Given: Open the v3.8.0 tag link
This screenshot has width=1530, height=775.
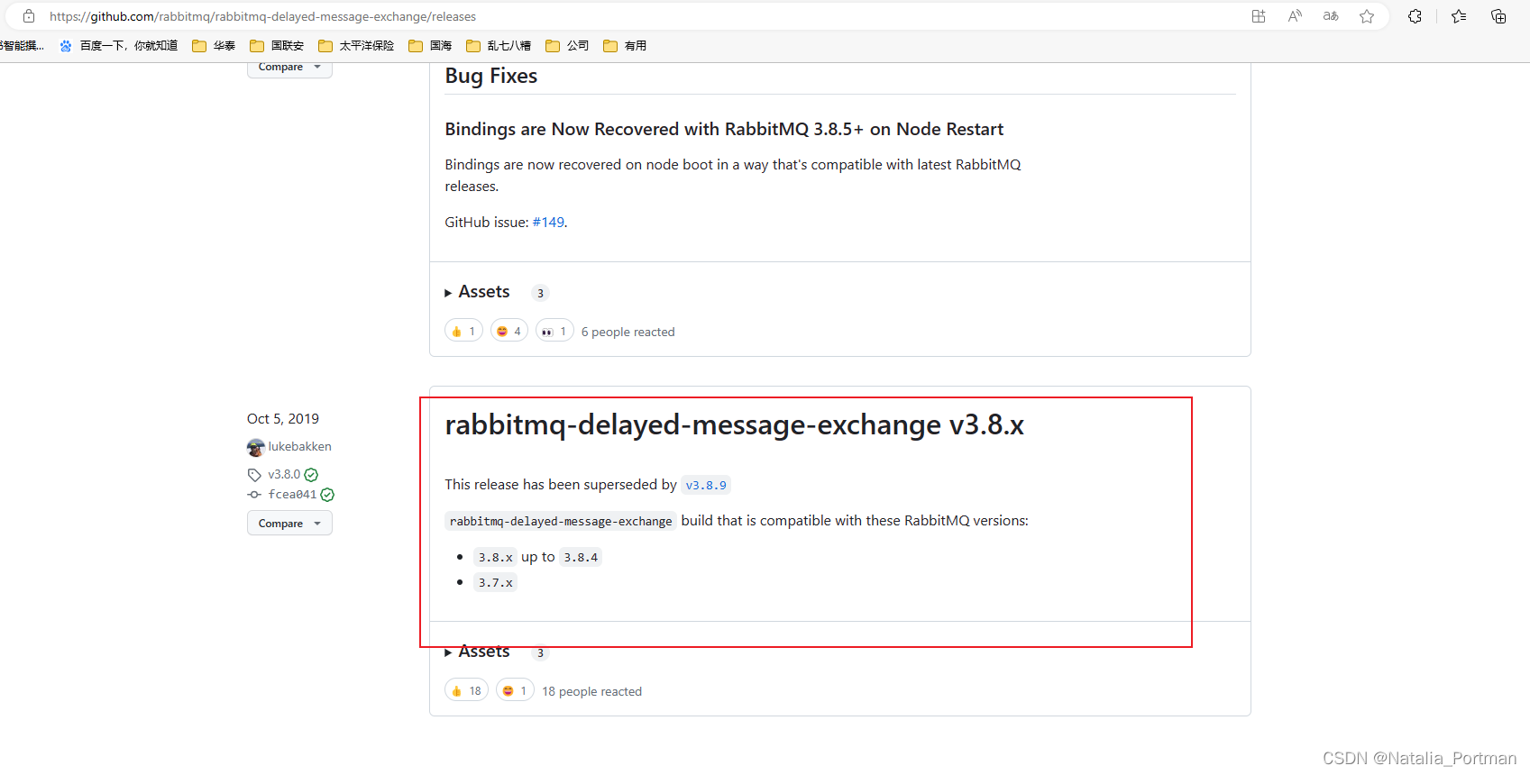Looking at the screenshot, I should (284, 475).
